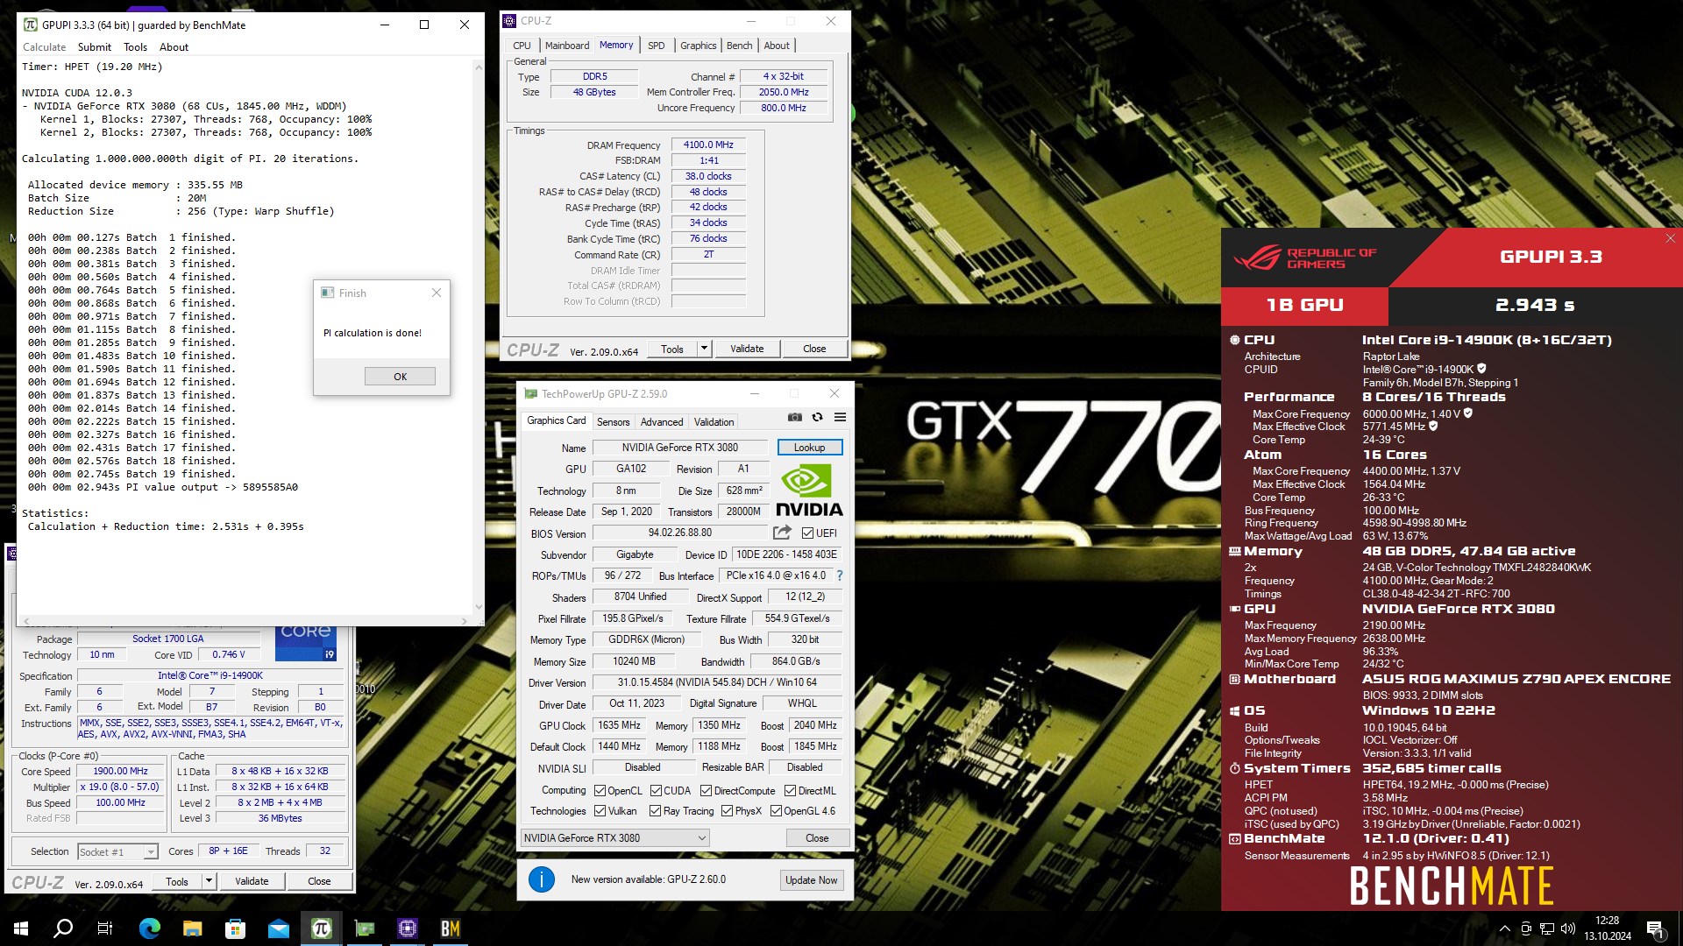1683x946 pixels.
Task: Toggle the CUDA checkbox
Action: (x=656, y=790)
